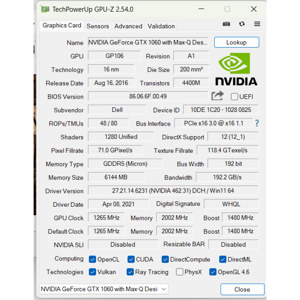The image size is (300, 300).
Task: Toggle the DirectCompute checkbox
Action: tap(165, 259)
